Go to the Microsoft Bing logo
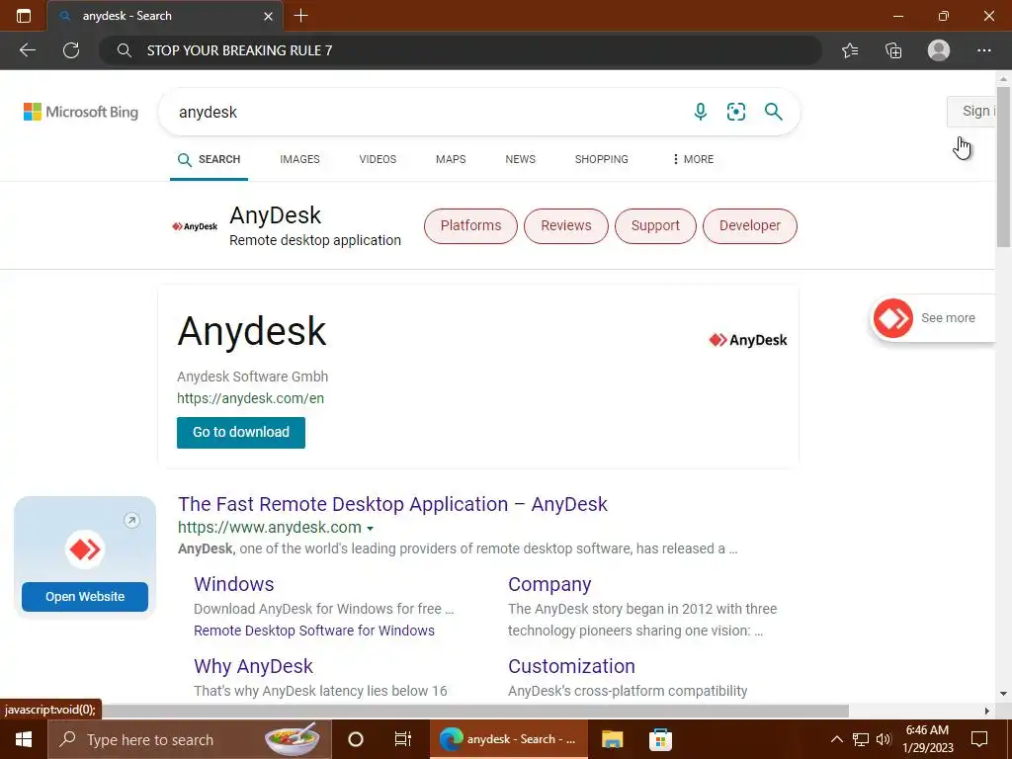This screenshot has height=759, width=1012. 81,112
